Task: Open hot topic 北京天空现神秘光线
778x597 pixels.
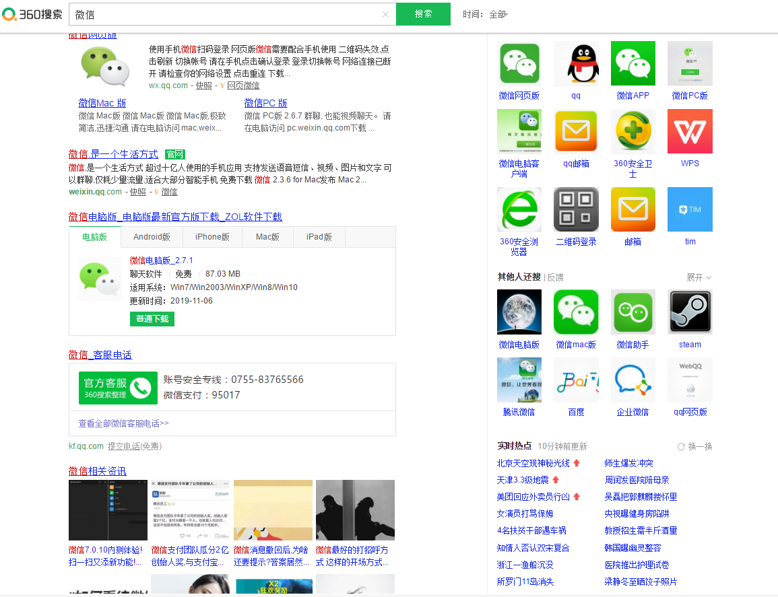Action: coord(533,463)
